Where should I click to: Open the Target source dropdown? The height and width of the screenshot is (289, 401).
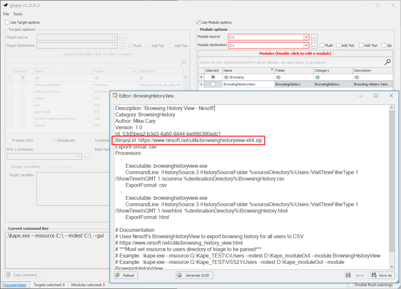(115, 37)
